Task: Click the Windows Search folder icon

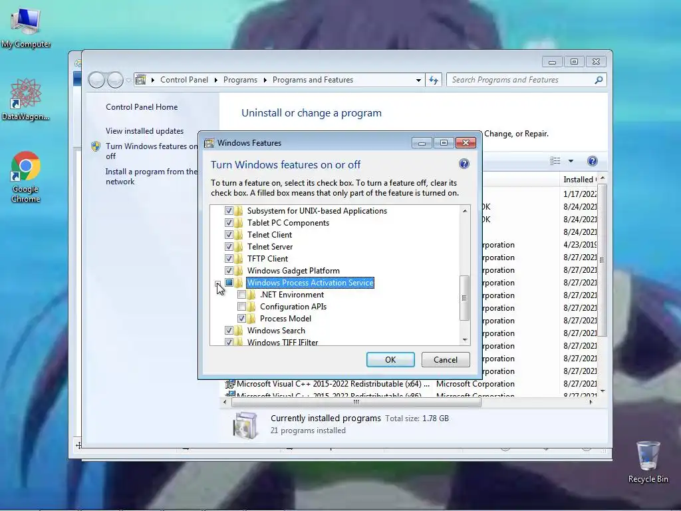Action: (239, 331)
